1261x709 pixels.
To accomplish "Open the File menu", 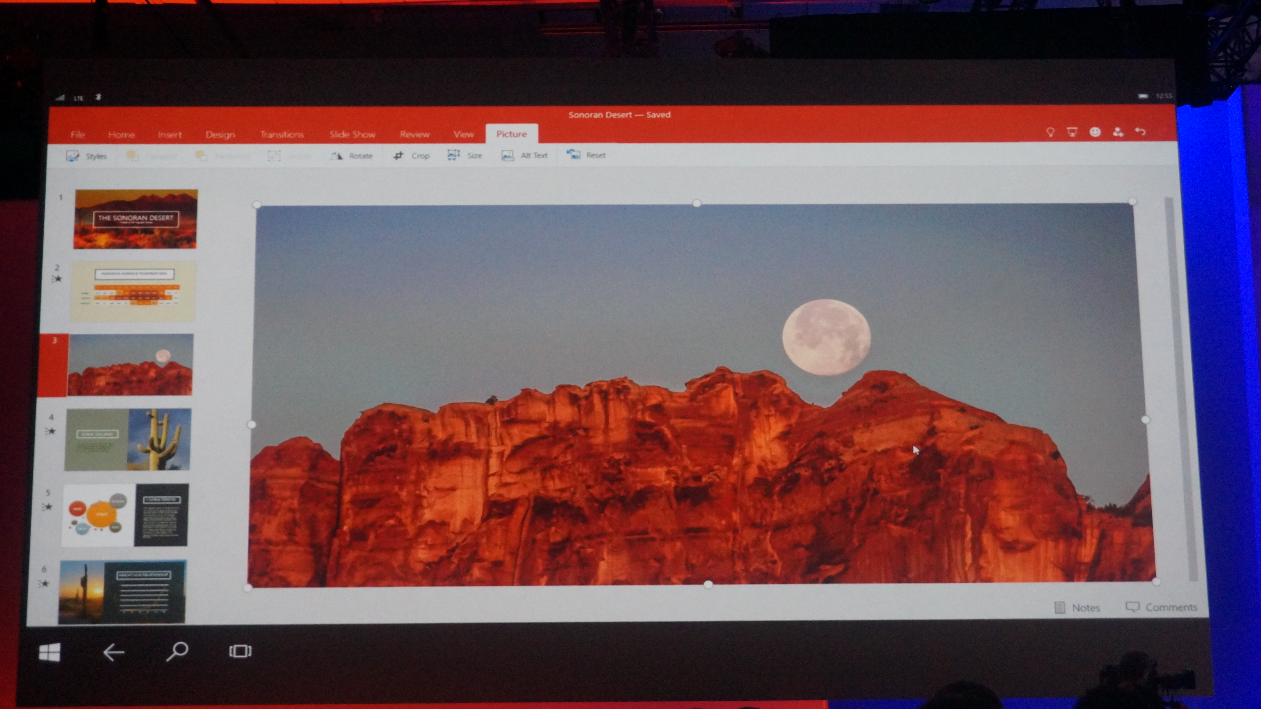I will [x=77, y=134].
